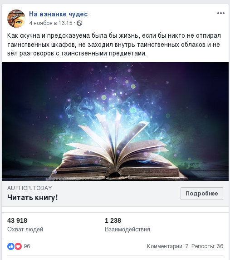
Task: Click the red heart Love reaction icon
Action: [x=18, y=246]
